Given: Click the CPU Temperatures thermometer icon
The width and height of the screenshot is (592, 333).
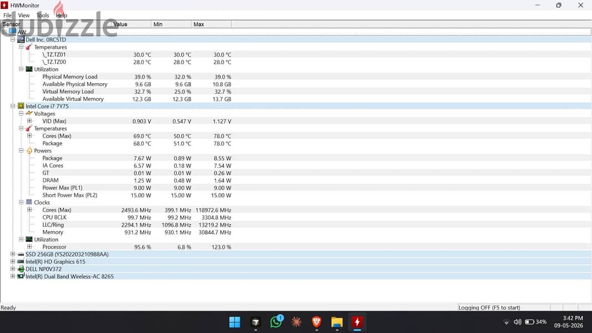Looking at the screenshot, I should 29,128.
